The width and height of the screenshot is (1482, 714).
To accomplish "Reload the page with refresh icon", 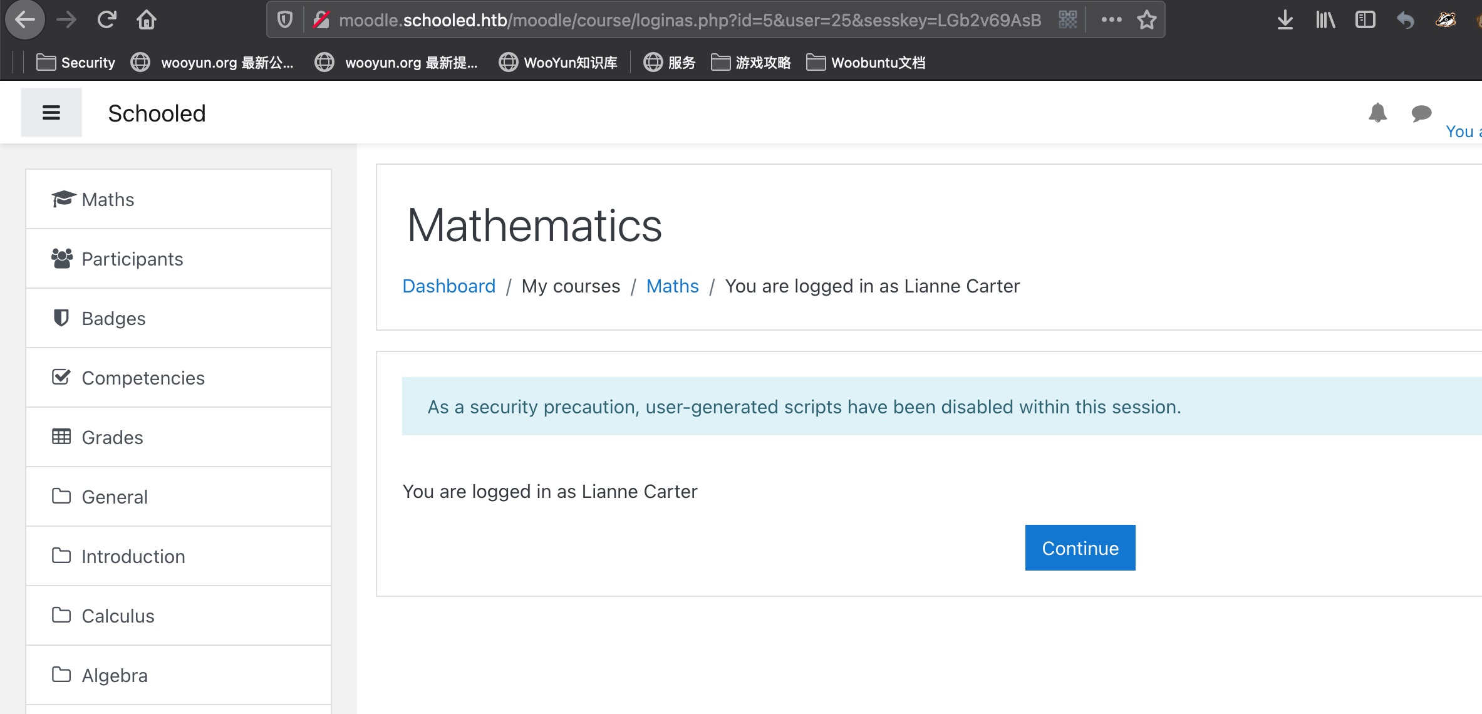I will (x=106, y=20).
